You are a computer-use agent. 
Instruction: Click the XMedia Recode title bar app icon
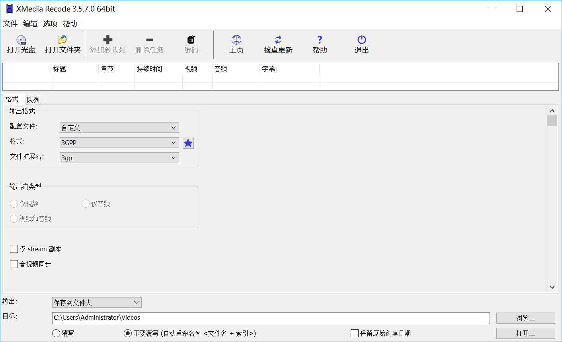9,9
